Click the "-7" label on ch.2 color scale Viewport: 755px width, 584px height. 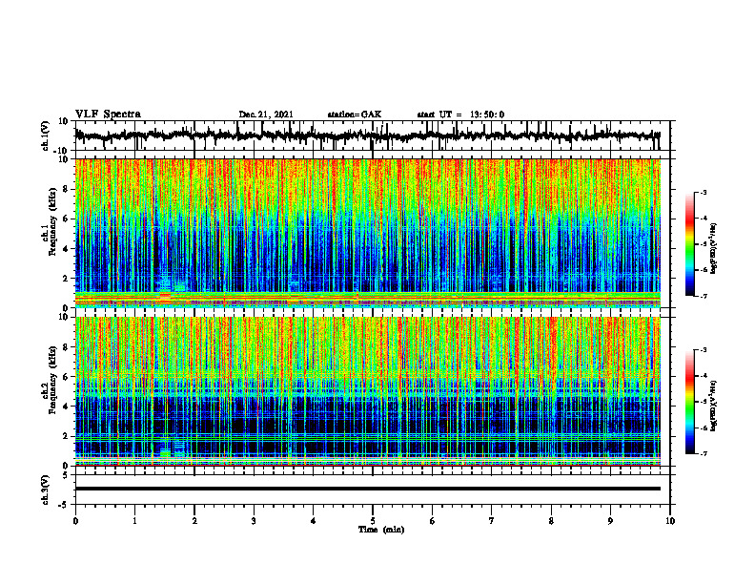pos(703,454)
